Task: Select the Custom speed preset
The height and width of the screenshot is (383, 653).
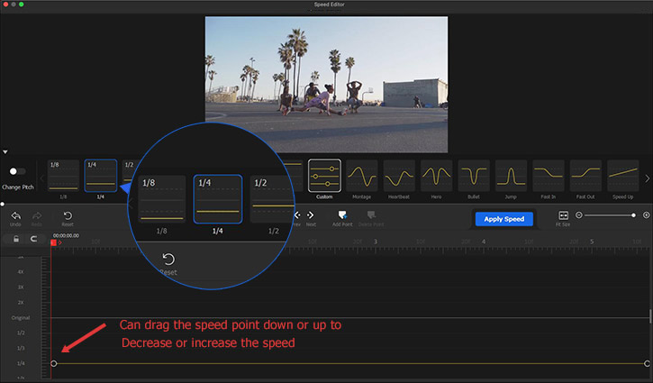Action: click(324, 175)
